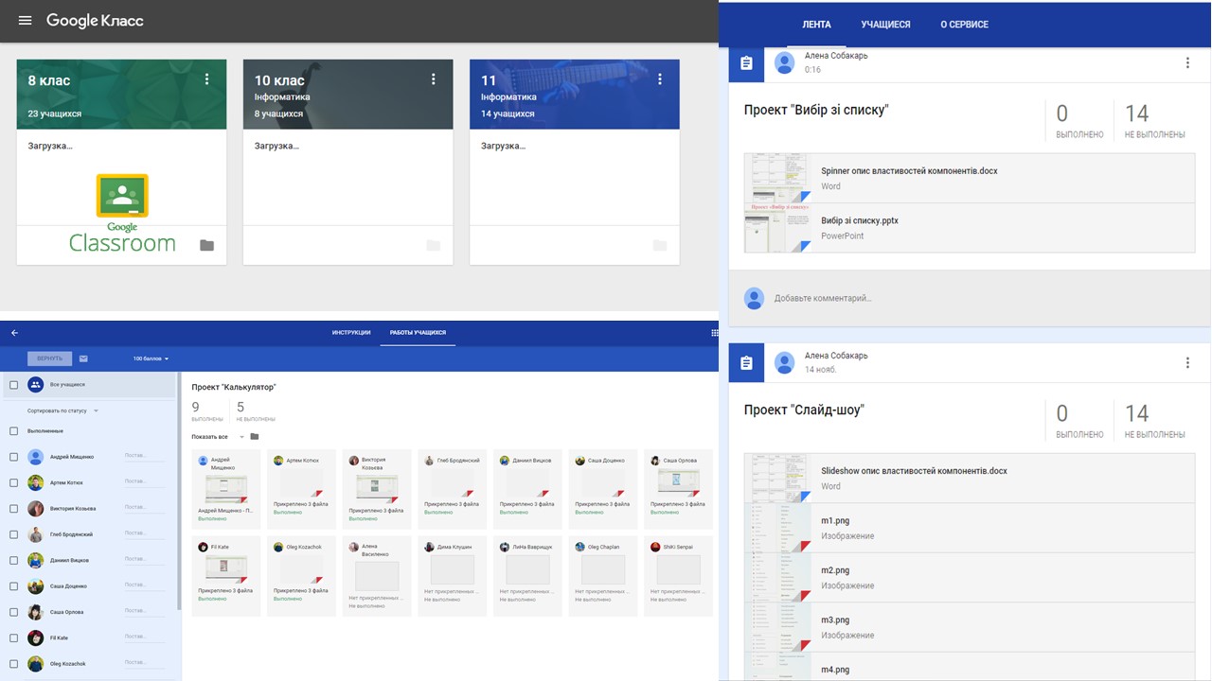Image resolution: width=1212 pixels, height=681 pixels.
Task: Open three-dot menu of Вибір зі списку post
Action: (x=1187, y=63)
